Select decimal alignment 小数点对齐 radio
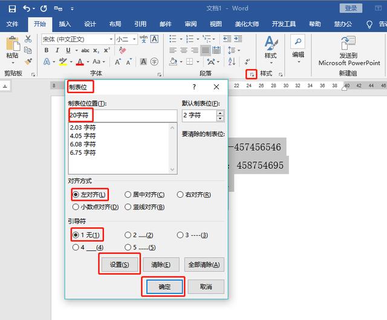Image resolution: width=387 pixels, height=320 pixels. tap(96, 207)
